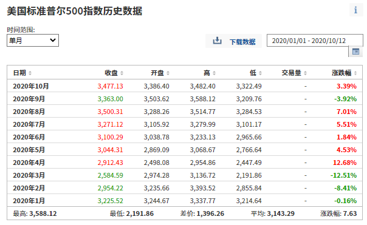Image resolution: width=367 pixels, height=225 pixels.
Task: Select the 2020年5月 row date
Action: click(x=29, y=150)
